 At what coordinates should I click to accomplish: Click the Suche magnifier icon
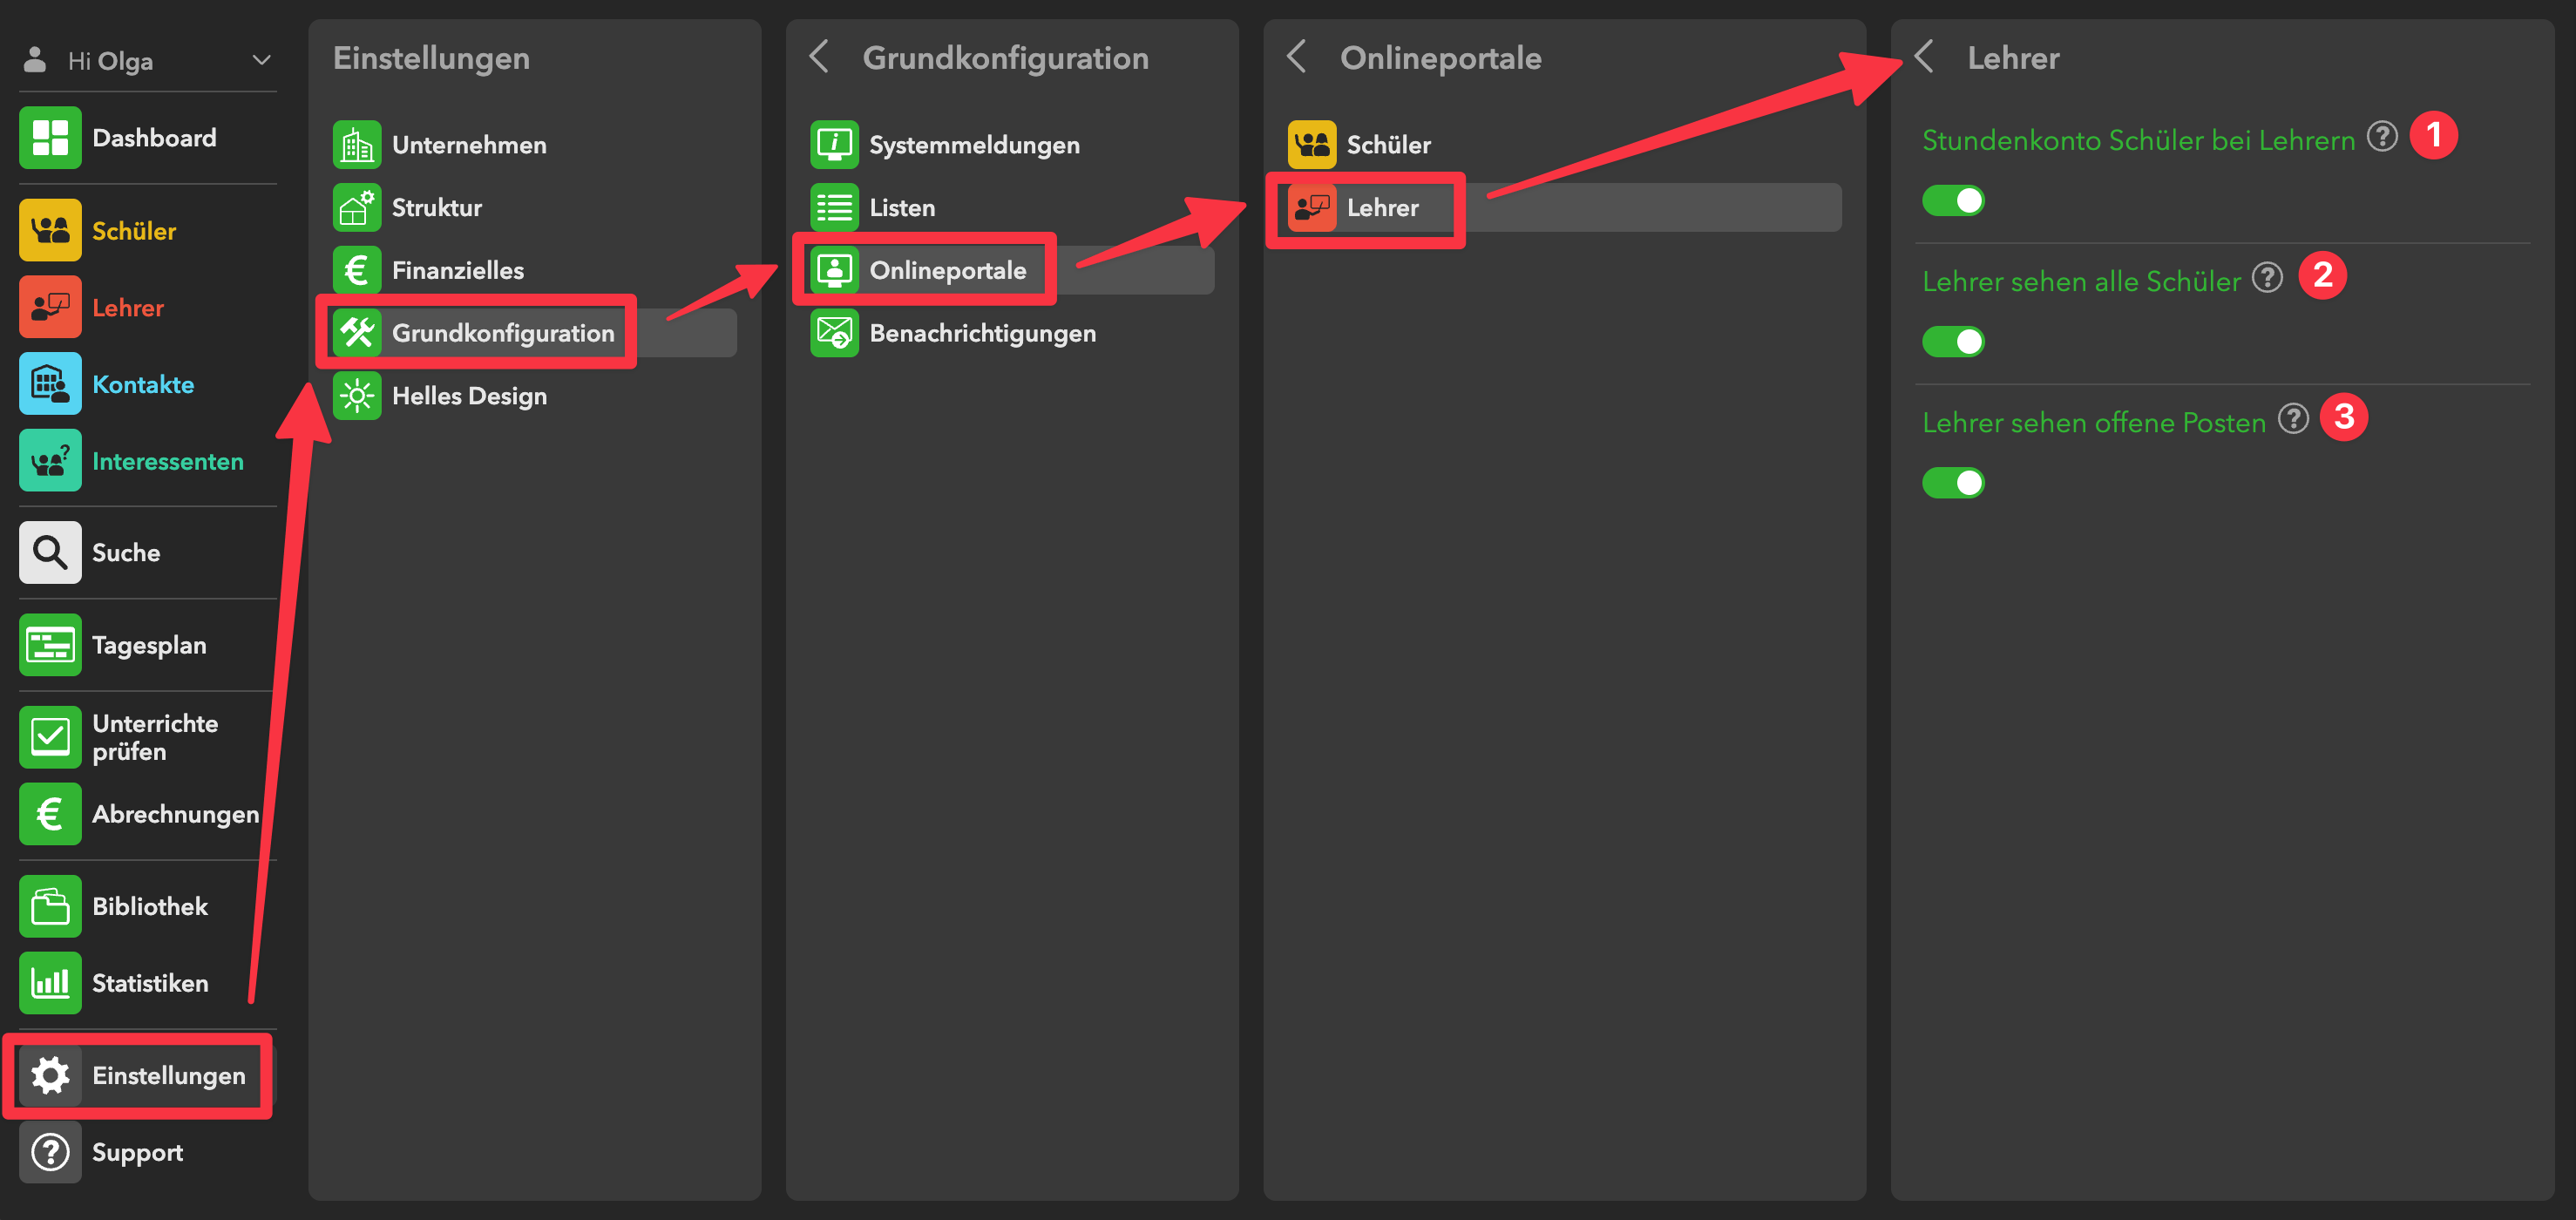[50, 552]
